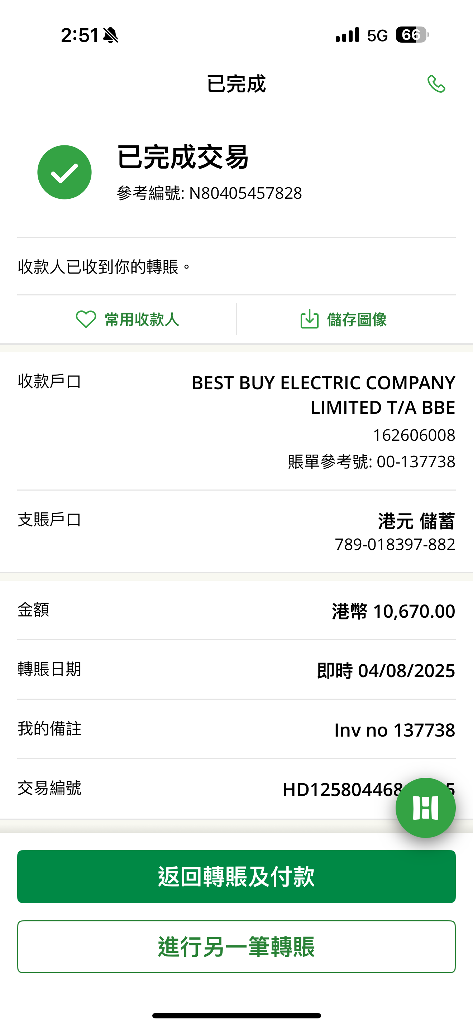Tap the memo text Inv no 137738
Viewport: 473px width, 1027px height.
[395, 731]
